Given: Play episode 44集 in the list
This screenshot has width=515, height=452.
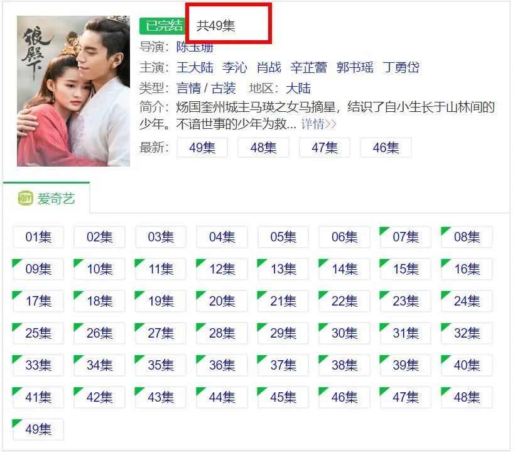Looking at the screenshot, I should (x=222, y=397).
